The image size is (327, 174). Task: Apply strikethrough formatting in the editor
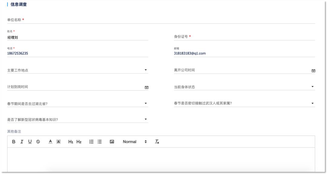[x=38, y=142]
